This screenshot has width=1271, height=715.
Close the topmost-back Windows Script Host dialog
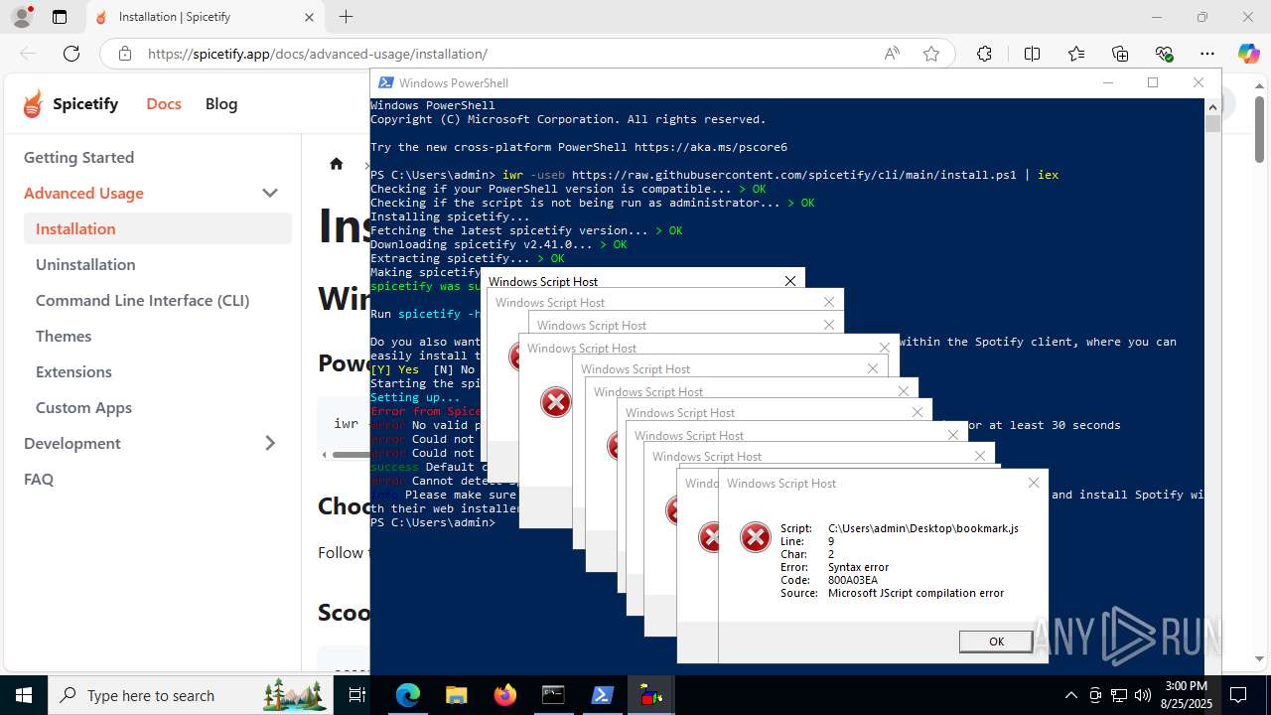(x=790, y=281)
